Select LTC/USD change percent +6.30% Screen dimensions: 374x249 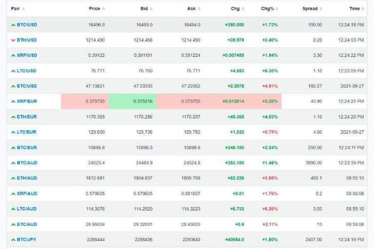pos(270,71)
